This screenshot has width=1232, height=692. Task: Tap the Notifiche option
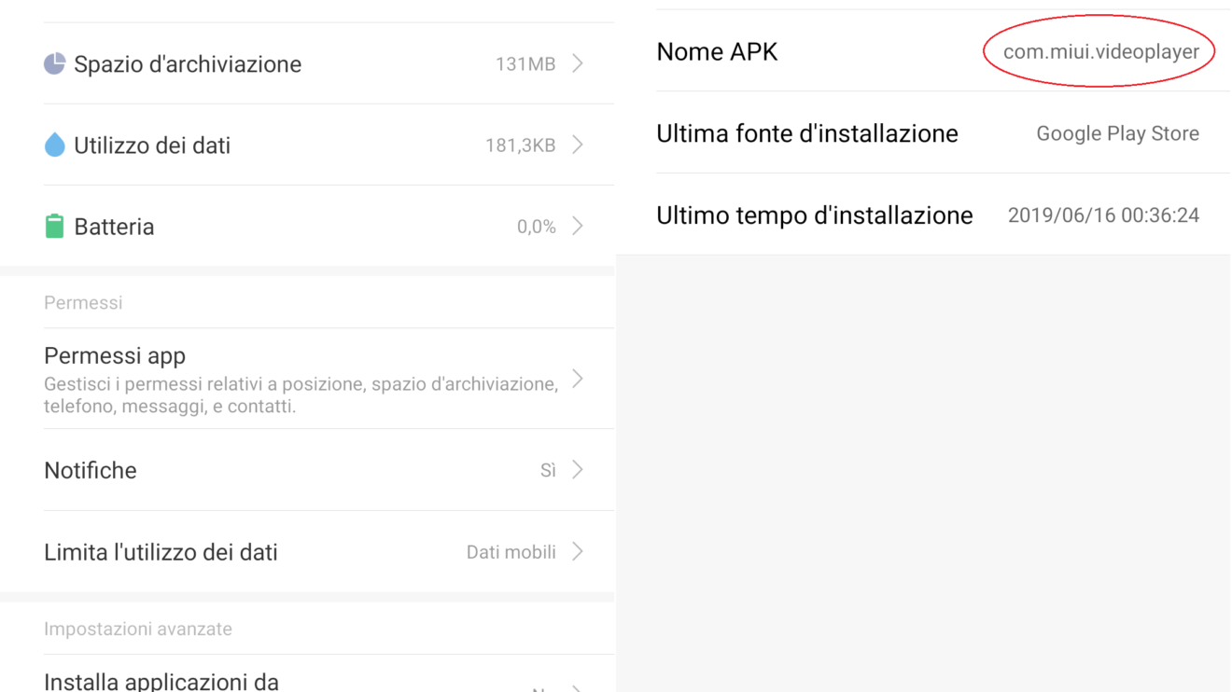pos(91,470)
